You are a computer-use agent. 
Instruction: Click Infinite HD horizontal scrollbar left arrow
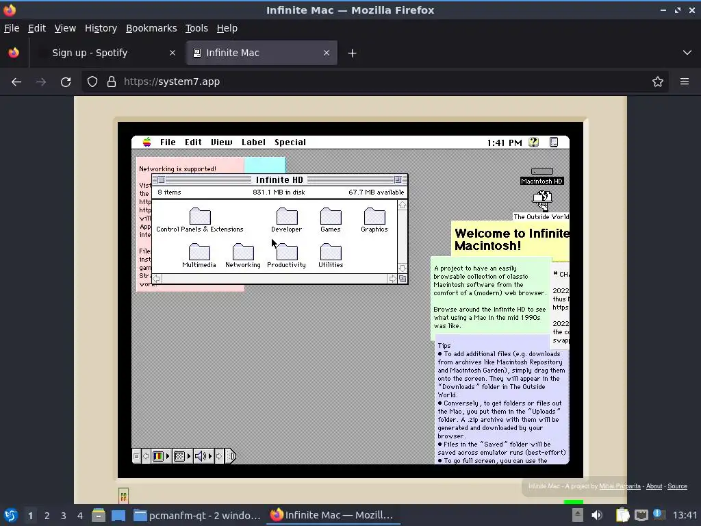(x=157, y=279)
